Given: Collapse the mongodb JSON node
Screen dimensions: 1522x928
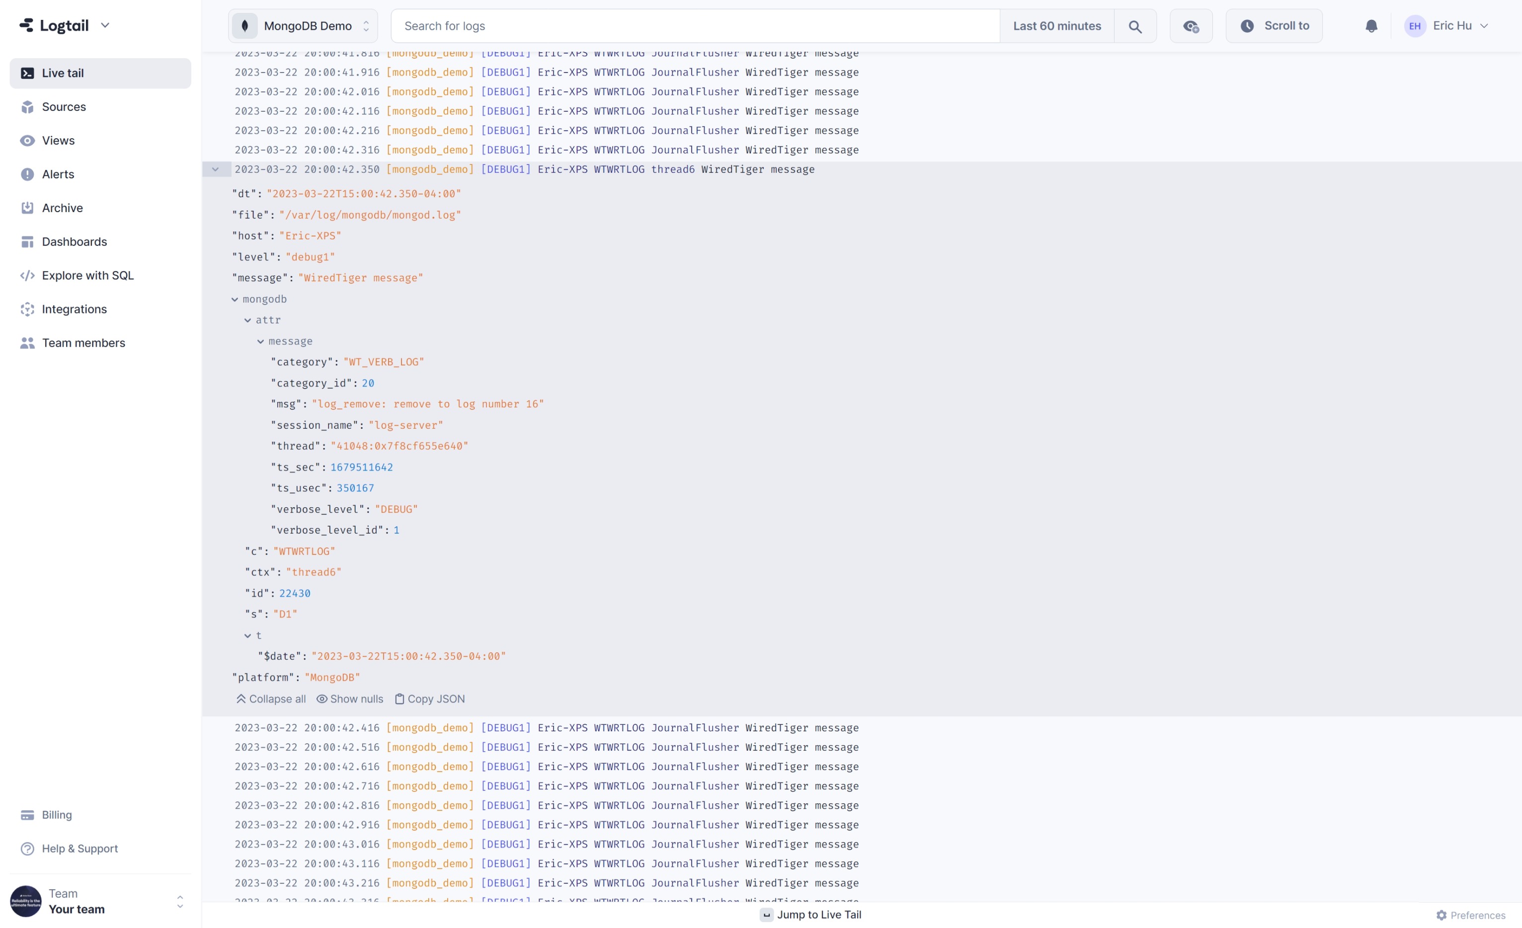Looking at the screenshot, I should click(x=235, y=300).
